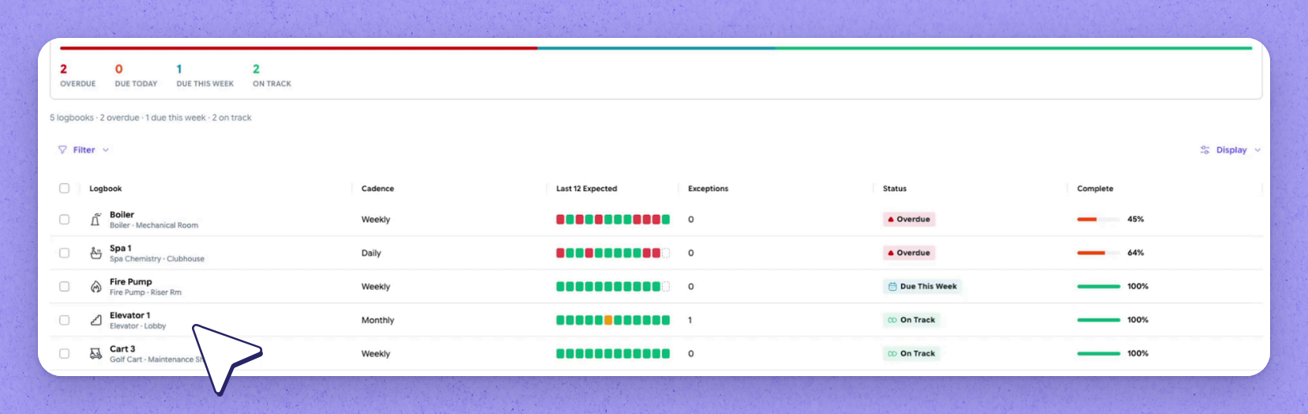This screenshot has height=414, width=1308.
Task: Click Elevator 1's 100% completion progress bar
Action: tap(1099, 320)
